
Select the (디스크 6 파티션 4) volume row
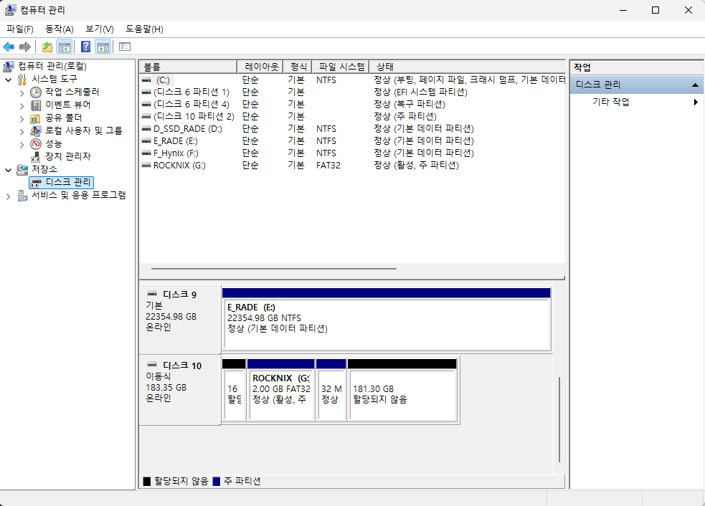[x=352, y=104]
